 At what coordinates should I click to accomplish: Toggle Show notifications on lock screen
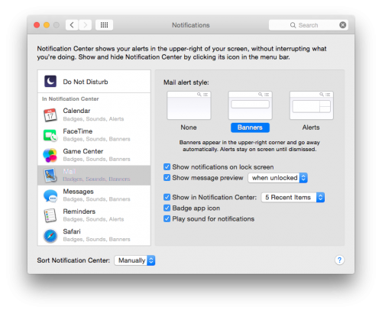click(167, 167)
